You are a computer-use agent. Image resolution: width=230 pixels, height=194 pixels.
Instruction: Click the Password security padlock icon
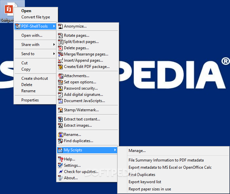pyautogui.click(x=60, y=89)
